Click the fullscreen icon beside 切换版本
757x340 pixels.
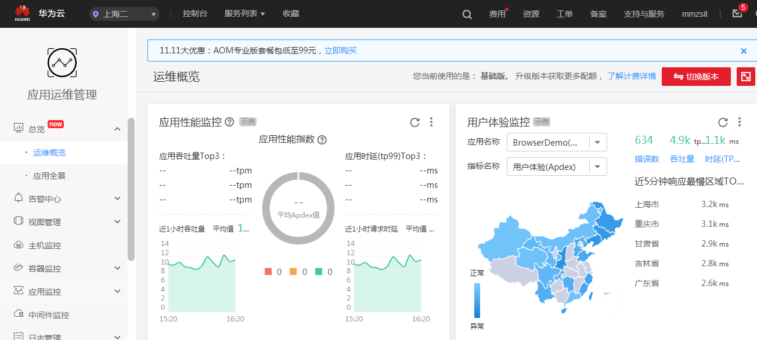(746, 76)
